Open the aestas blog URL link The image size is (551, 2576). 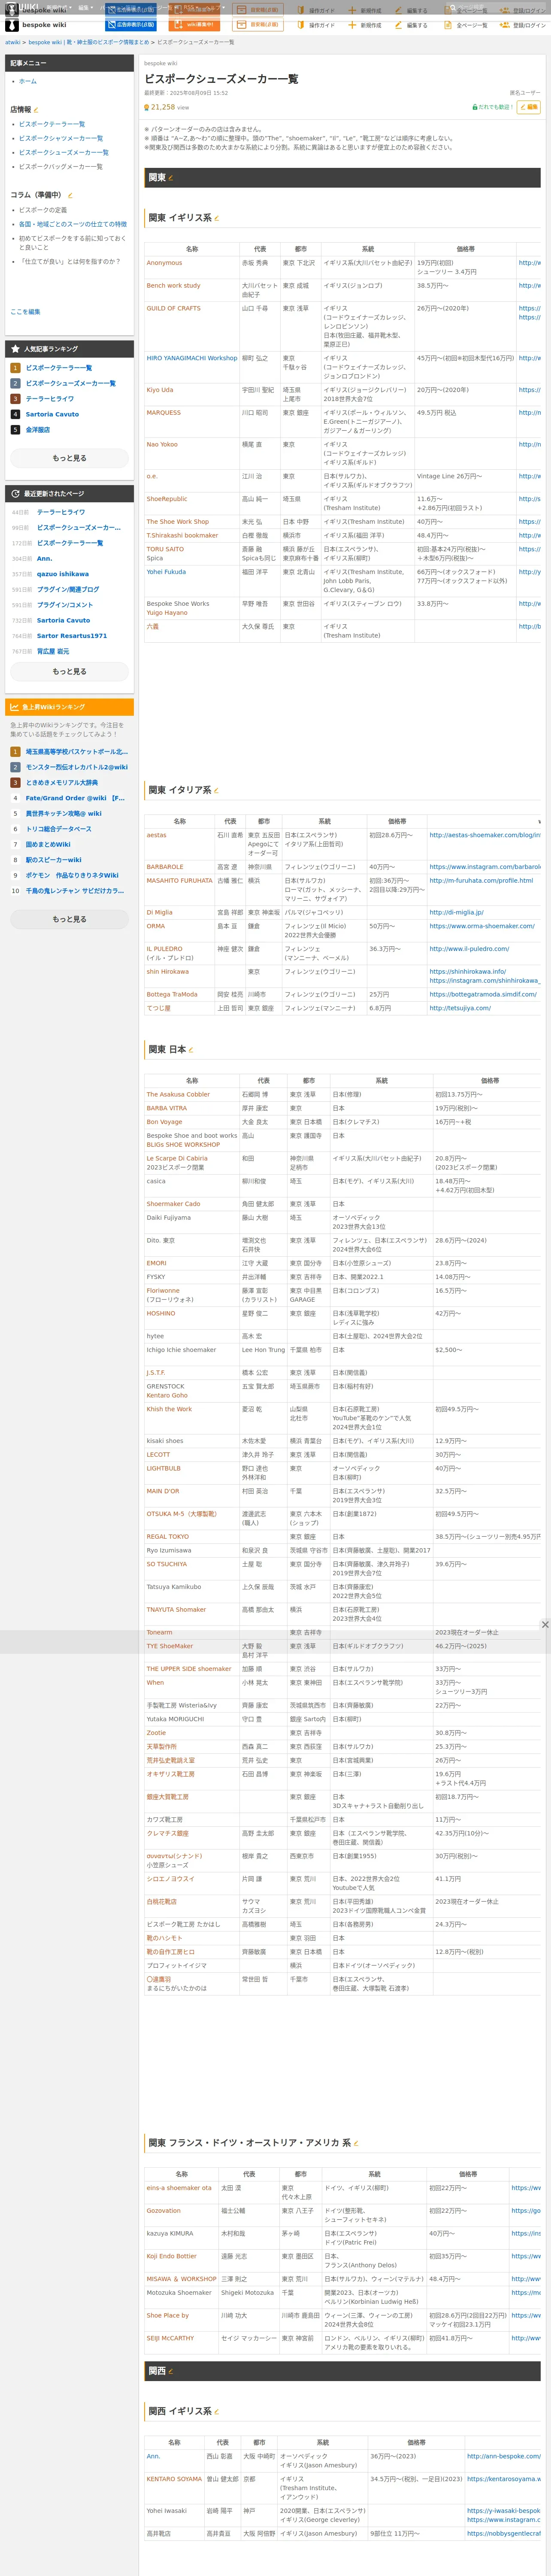click(485, 835)
